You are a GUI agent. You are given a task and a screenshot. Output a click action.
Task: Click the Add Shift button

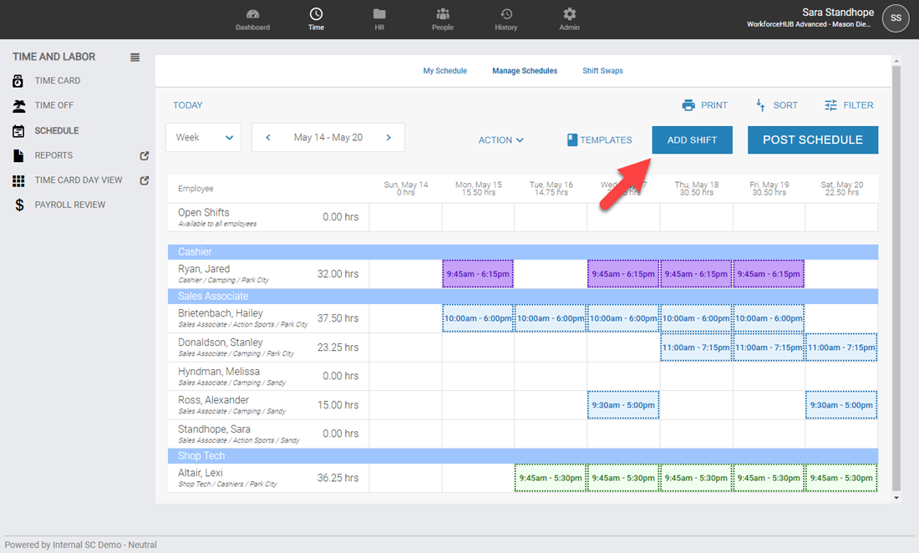tap(692, 140)
